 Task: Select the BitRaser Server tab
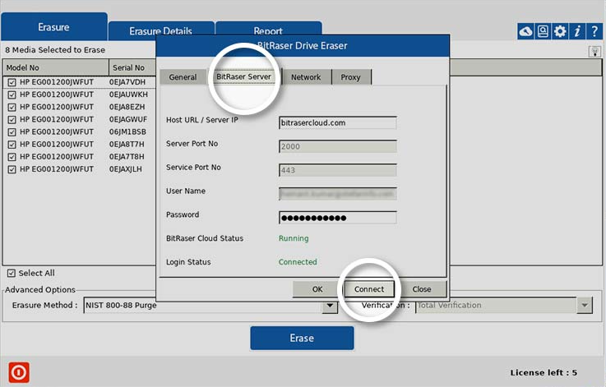[244, 76]
